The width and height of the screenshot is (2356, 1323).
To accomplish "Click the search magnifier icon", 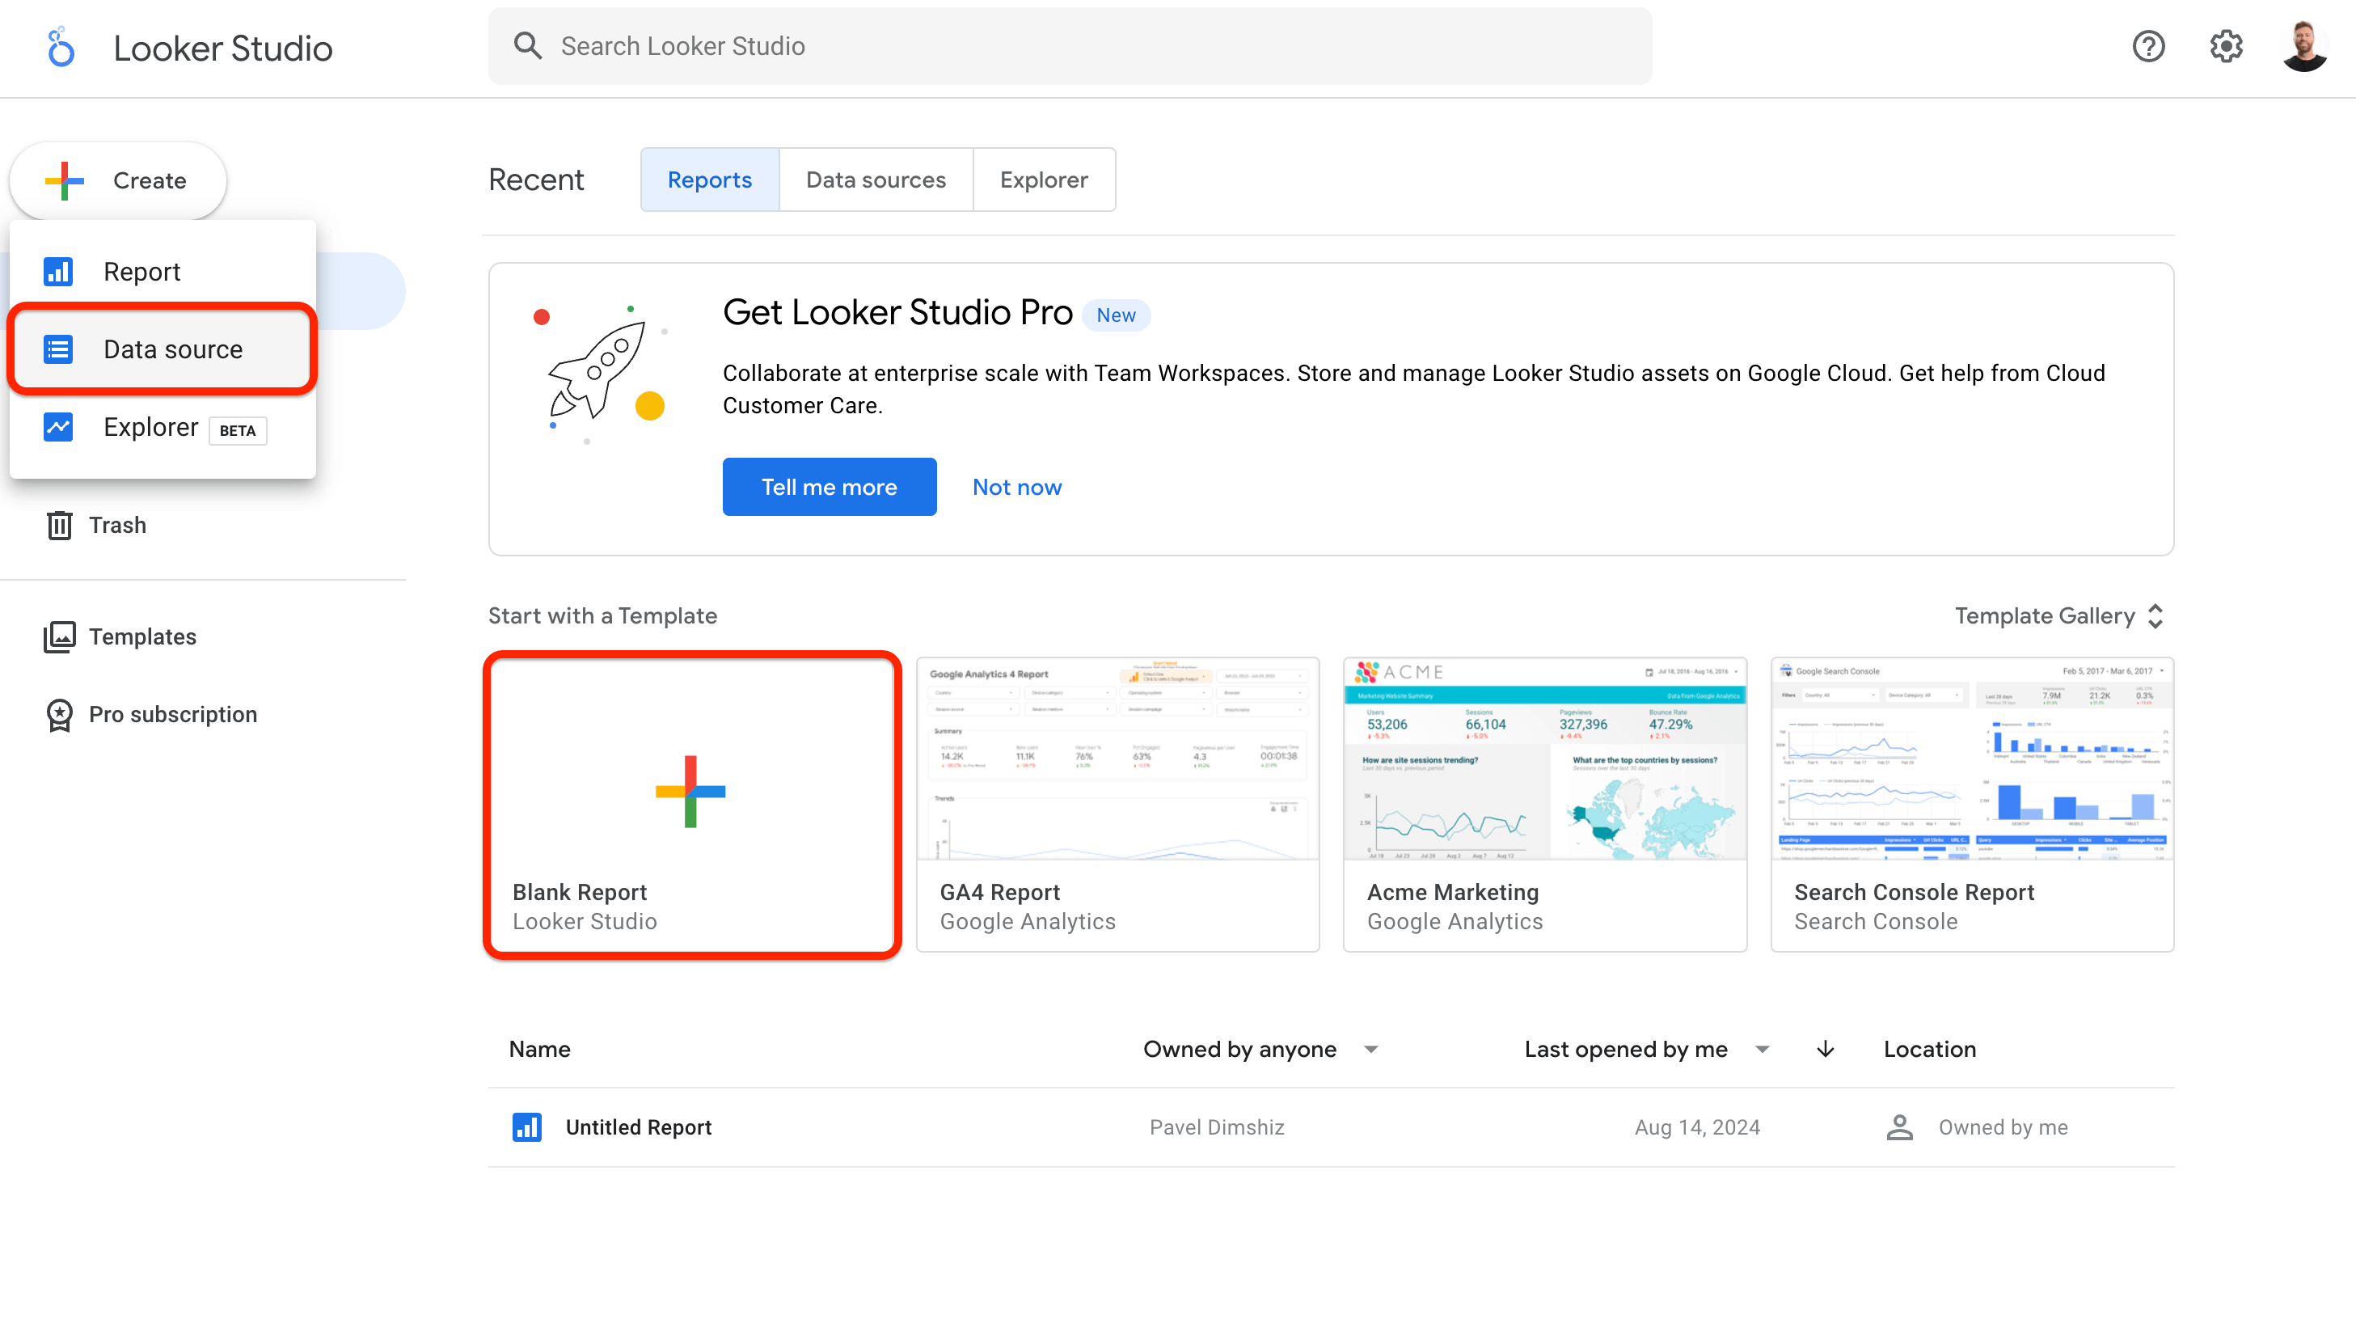I will 529,44.
